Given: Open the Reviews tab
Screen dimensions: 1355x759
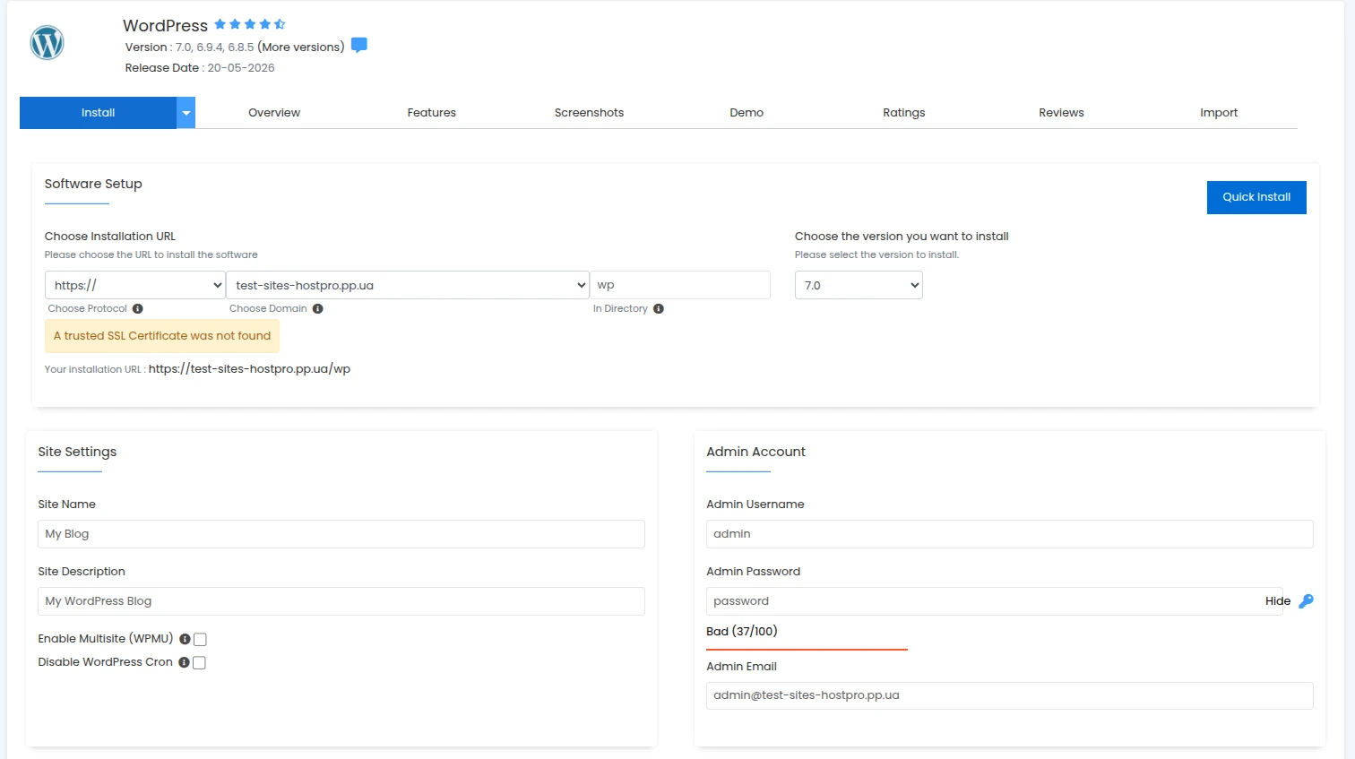Looking at the screenshot, I should (1061, 113).
